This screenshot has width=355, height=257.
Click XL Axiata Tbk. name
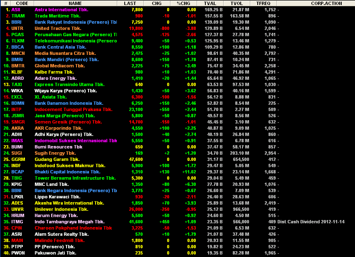point(50,97)
